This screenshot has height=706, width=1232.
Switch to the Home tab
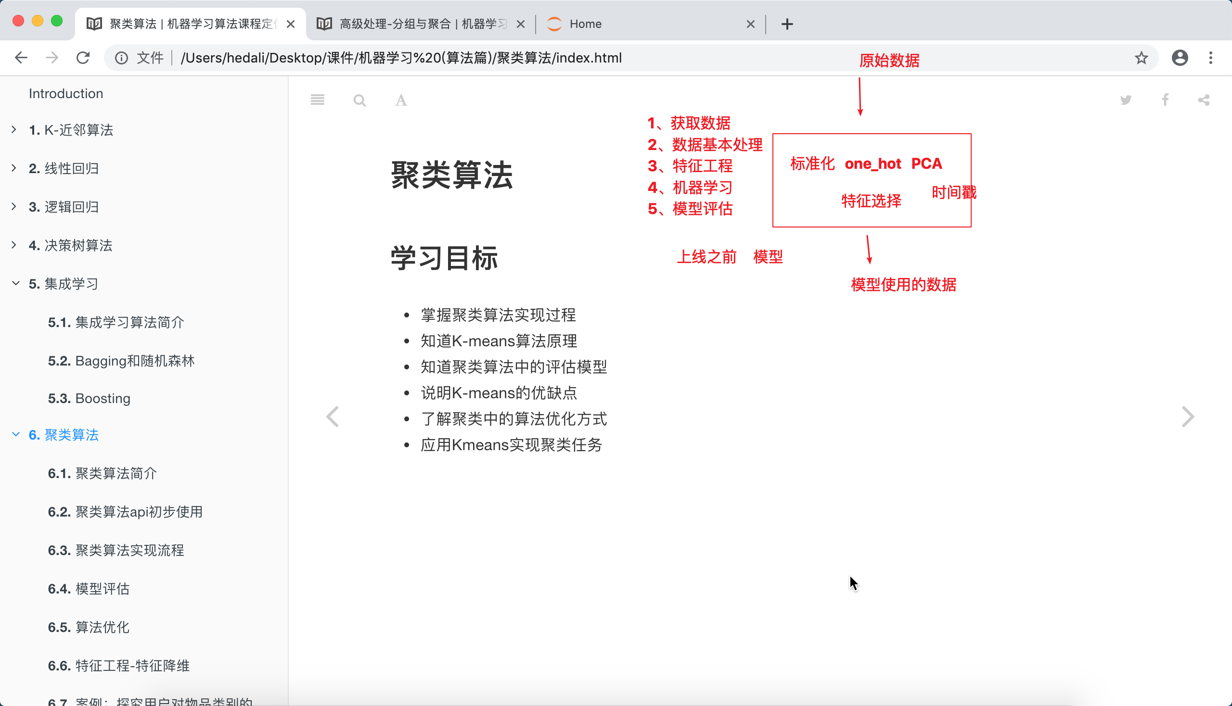point(650,24)
